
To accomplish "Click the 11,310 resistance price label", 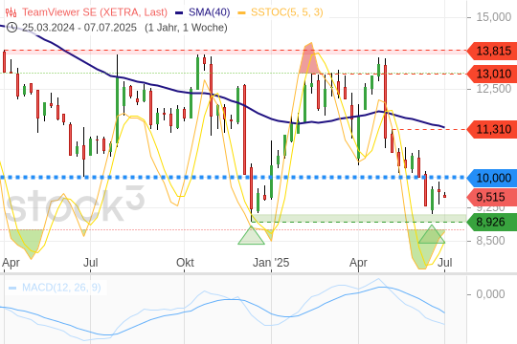I will pyautogui.click(x=492, y=129).
